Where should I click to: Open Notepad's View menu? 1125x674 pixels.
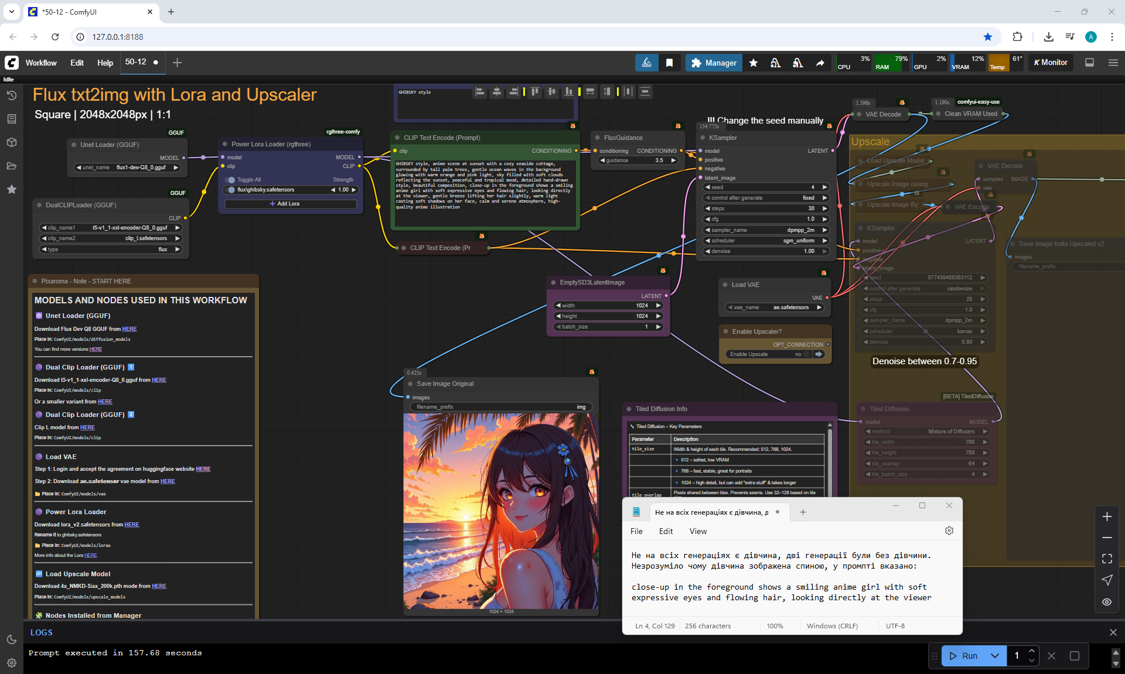click(697, 531)
